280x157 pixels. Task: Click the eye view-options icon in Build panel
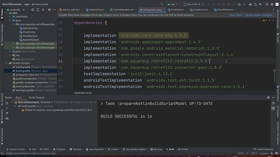(7, 118)
